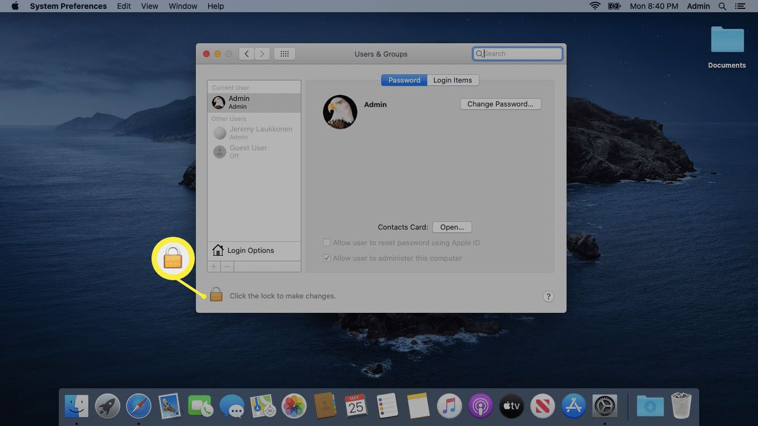Image resolution: width=758 pixels, height=426 pixels.
Task: Open Reminders from the Dock
Action: [x=387, y=407]
